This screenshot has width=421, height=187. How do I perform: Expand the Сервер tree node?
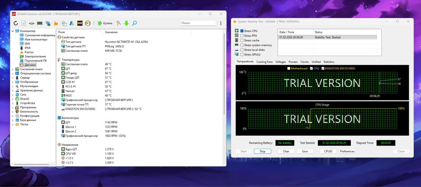point(13,77)
